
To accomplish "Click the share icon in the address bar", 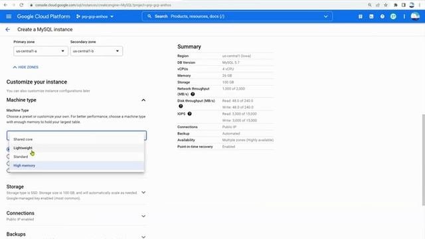I will coord(378,5).
